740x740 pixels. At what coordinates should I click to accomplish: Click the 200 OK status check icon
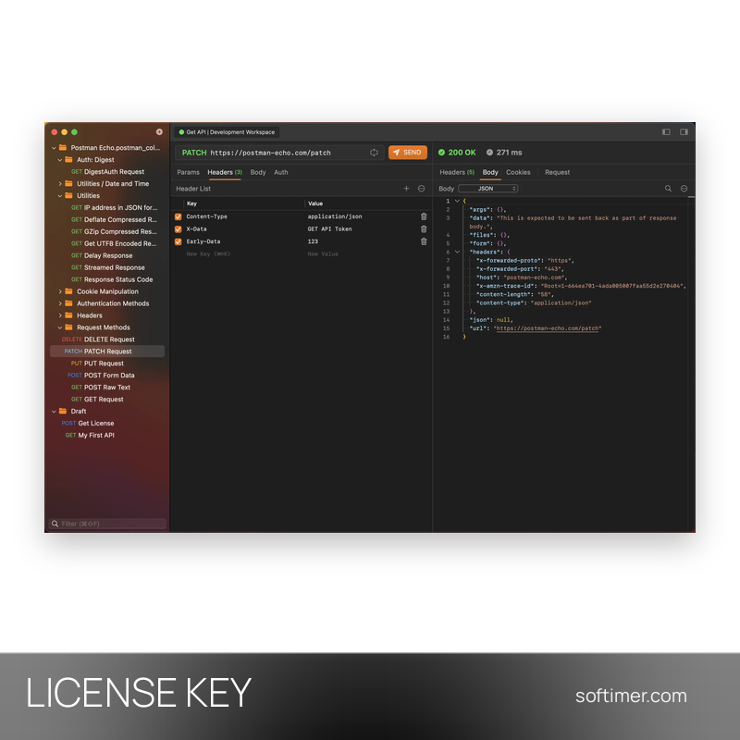coord(442,153)
